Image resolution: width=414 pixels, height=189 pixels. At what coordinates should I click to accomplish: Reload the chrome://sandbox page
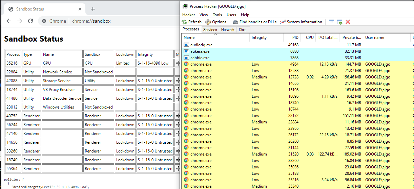[x=30, y=21]
